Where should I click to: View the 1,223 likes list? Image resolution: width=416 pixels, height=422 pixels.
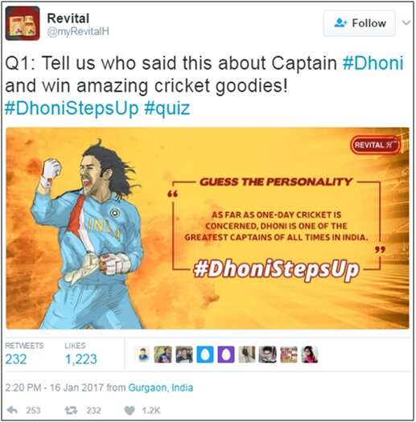point(80,354)
